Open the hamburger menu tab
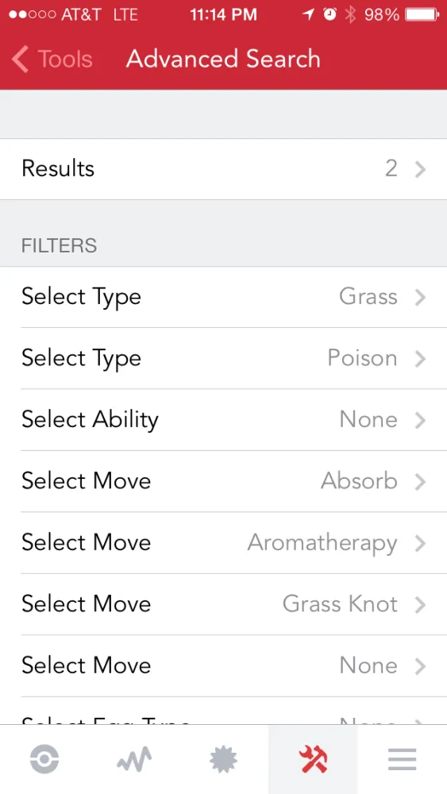The width and height of the screenshot is (447, 794). click(403, 760)
